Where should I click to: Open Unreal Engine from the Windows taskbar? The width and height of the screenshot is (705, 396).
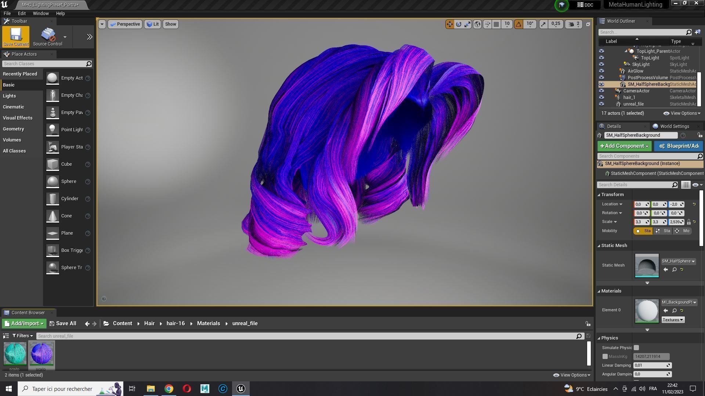241,389
